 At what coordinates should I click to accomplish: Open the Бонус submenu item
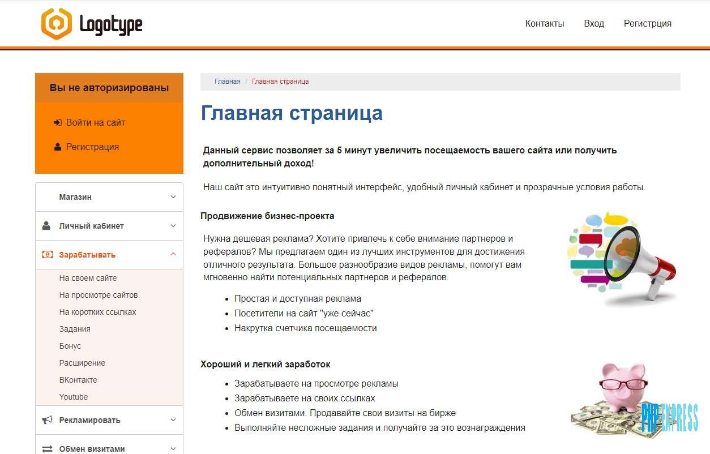pyautogui.click(x=70, y=346)
